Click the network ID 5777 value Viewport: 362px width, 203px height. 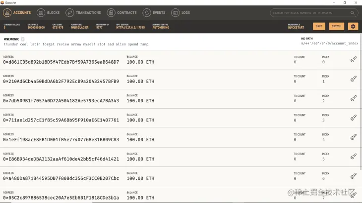point(99,28)
